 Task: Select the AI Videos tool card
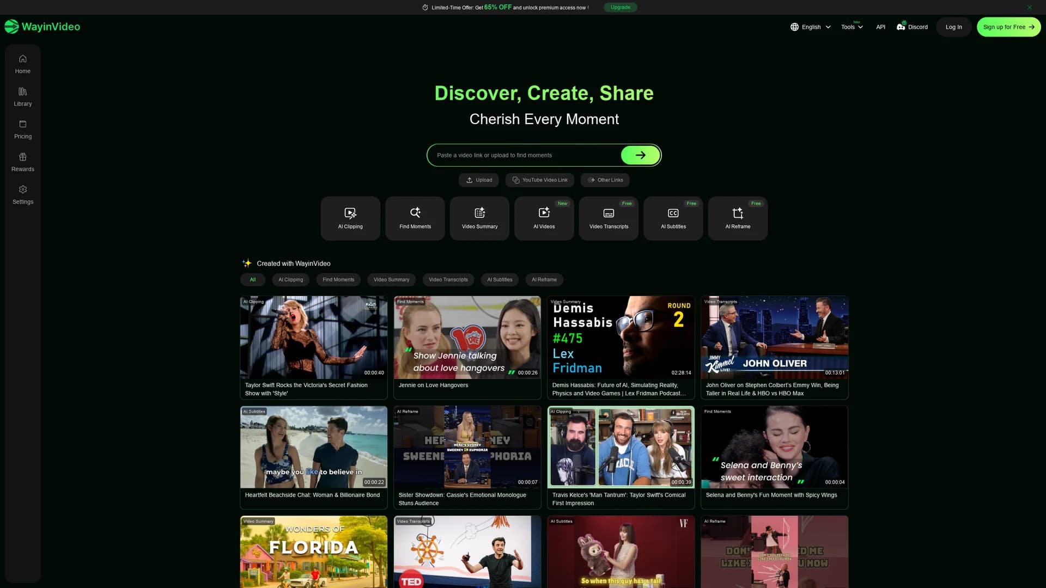click(544, 218)
